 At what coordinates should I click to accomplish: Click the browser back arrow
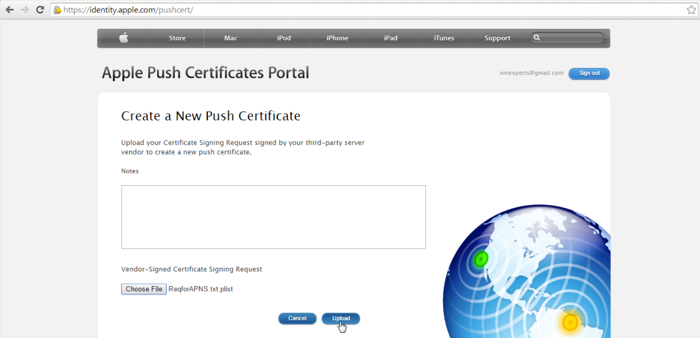[9, 10]
